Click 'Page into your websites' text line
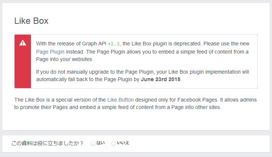This screenshot has height=157, width=272. [64, 59]
